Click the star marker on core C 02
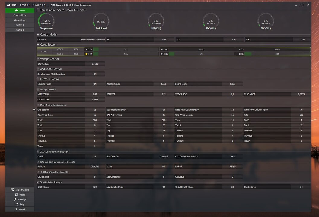Image resolution: width=319 pixels, height=217 pixels. point(162,49)
